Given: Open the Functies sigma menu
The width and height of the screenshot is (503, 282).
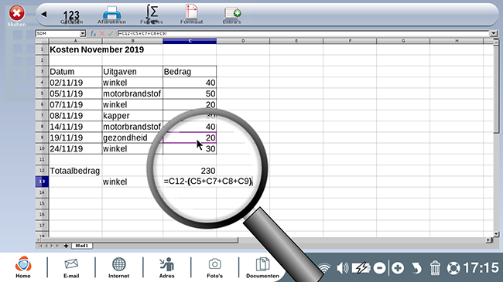Looking at the screenshot, I should 152,15.
